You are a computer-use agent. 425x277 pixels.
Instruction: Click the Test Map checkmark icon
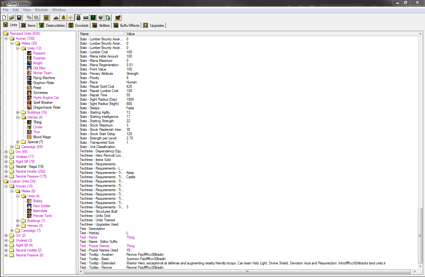[118, 18]
